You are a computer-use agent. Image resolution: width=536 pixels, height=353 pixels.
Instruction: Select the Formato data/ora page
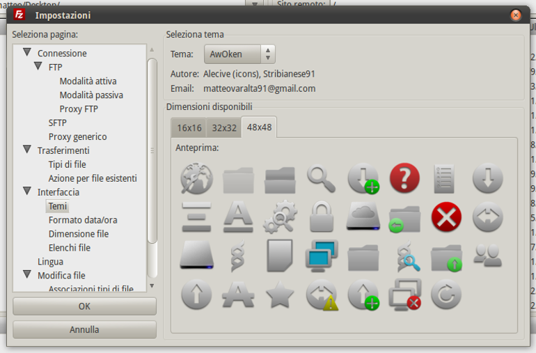pyautogui.click(x=83, y=220)
